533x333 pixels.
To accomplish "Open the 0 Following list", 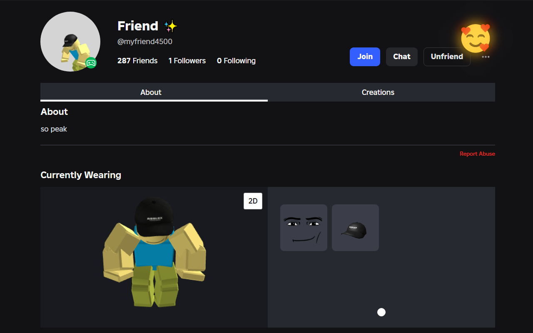I will click(x=236, y=60).
